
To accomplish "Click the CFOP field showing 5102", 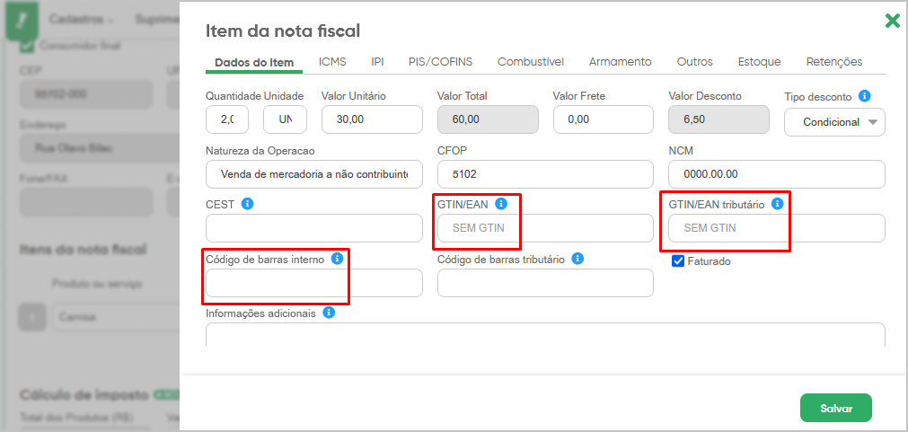I will tap(545, 174).
